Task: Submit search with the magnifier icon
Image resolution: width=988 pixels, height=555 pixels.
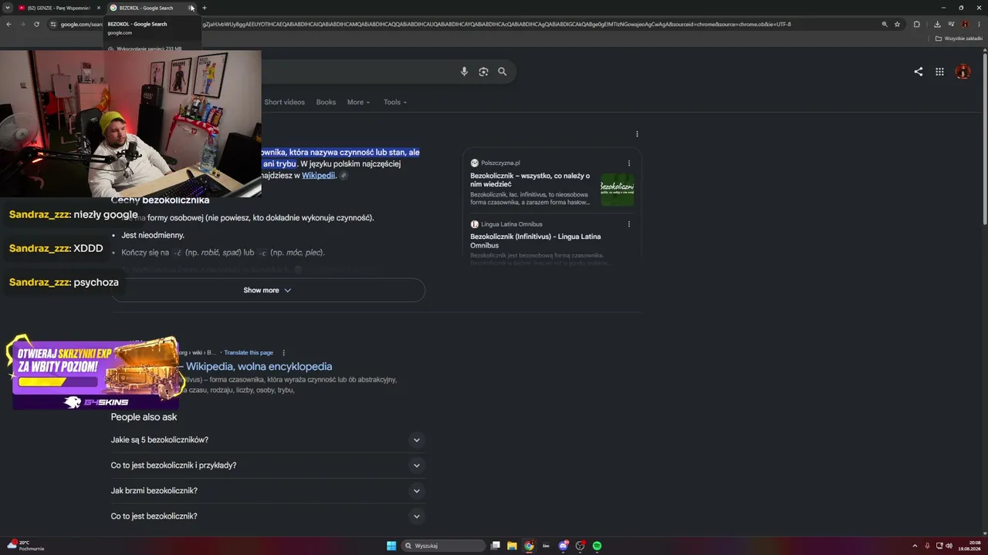Action: pos(502,72)
